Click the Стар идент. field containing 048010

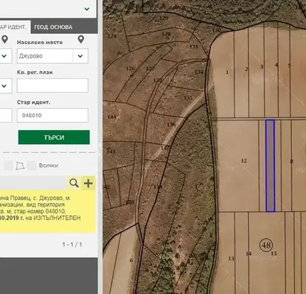[x=52, y=115]
